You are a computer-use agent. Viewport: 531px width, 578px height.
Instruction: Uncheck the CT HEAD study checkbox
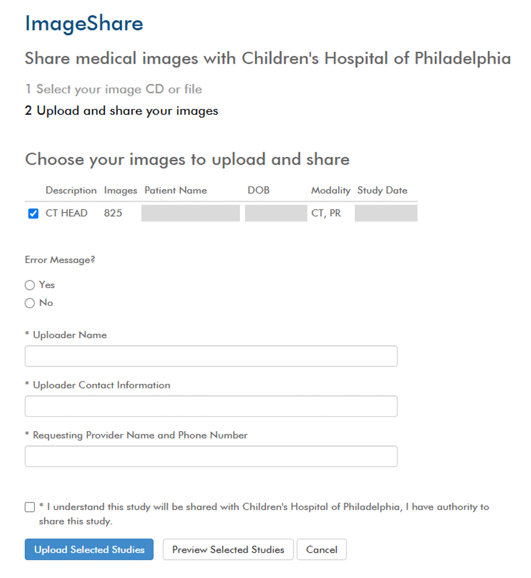click(33, 214)
